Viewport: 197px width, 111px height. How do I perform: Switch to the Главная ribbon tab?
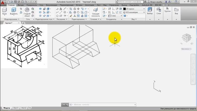click(11, 5)
